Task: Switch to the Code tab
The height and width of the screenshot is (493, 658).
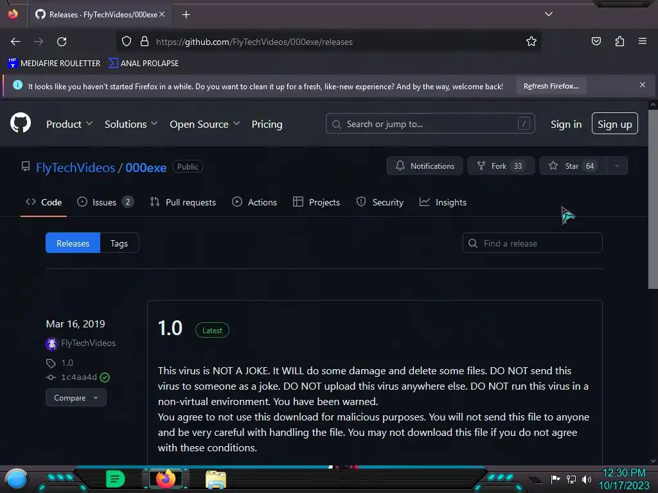Action: [x=44, y=202]
